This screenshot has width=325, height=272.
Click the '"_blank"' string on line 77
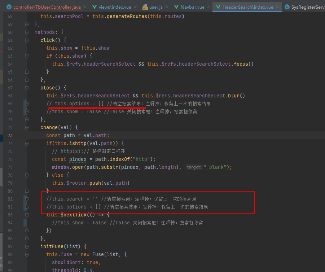(215, 167)
